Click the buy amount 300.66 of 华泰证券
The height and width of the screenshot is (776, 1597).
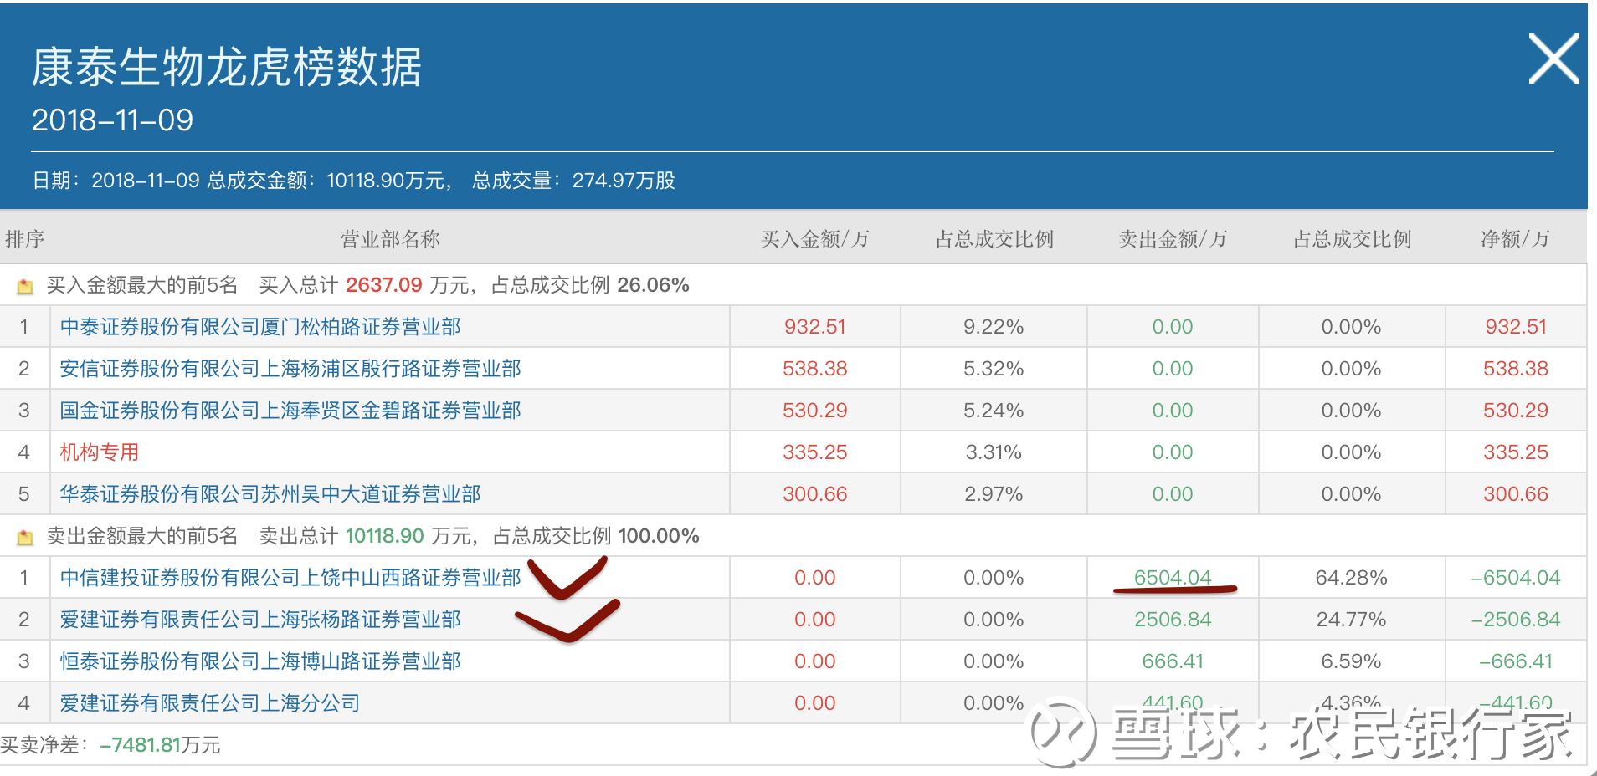(x=815, y=494)
